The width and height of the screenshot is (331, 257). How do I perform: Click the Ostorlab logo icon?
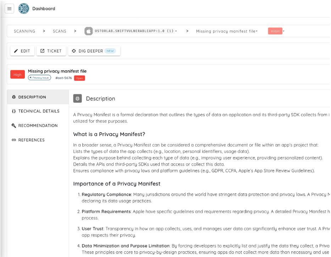pos(24,9)
